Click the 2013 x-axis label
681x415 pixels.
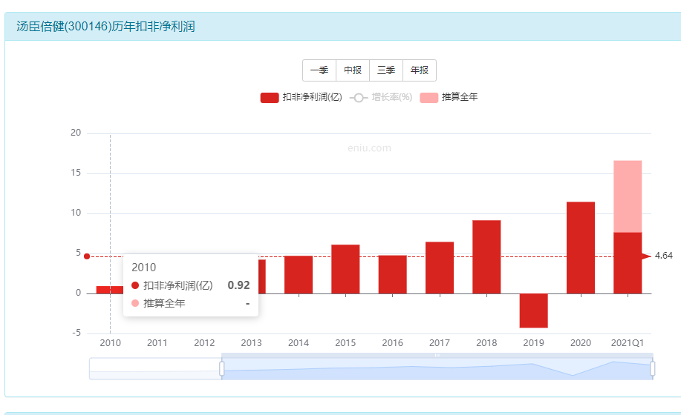252,343
